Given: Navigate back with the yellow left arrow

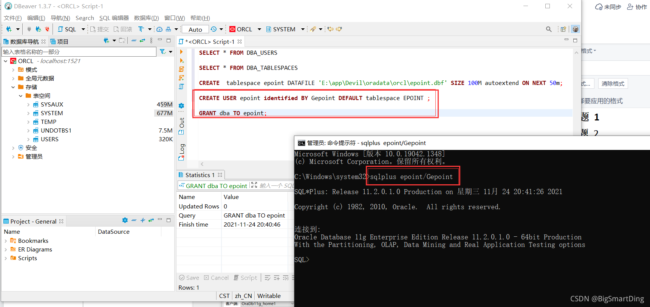Looking at the screenshot, I should [x=330, y=29].
